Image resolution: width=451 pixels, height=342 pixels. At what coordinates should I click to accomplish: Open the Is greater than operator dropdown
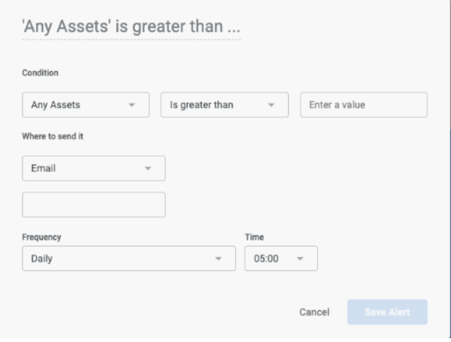224,105
